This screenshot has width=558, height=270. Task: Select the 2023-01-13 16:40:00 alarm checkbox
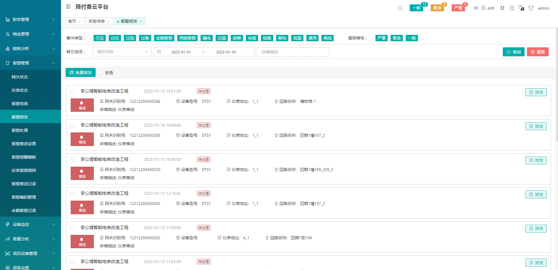(x=73, y=159)
